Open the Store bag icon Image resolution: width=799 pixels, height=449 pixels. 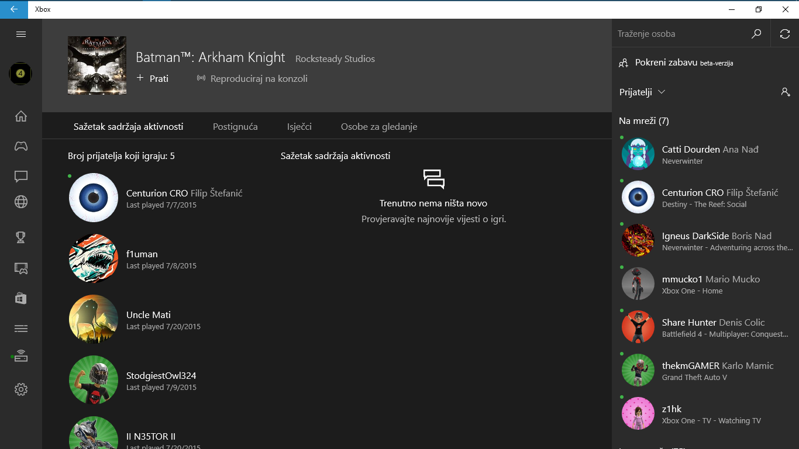pos(21,298)
